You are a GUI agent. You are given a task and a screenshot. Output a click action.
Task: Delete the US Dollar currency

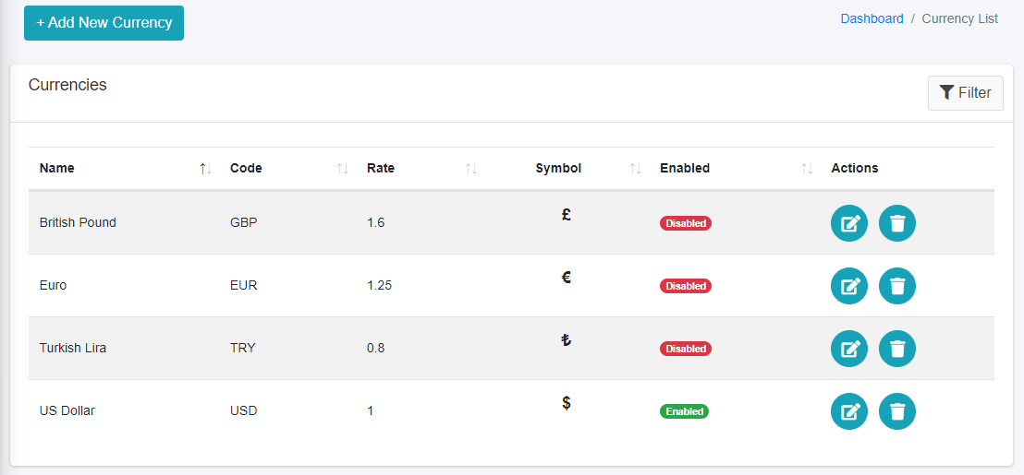click(x=896, y=411)
